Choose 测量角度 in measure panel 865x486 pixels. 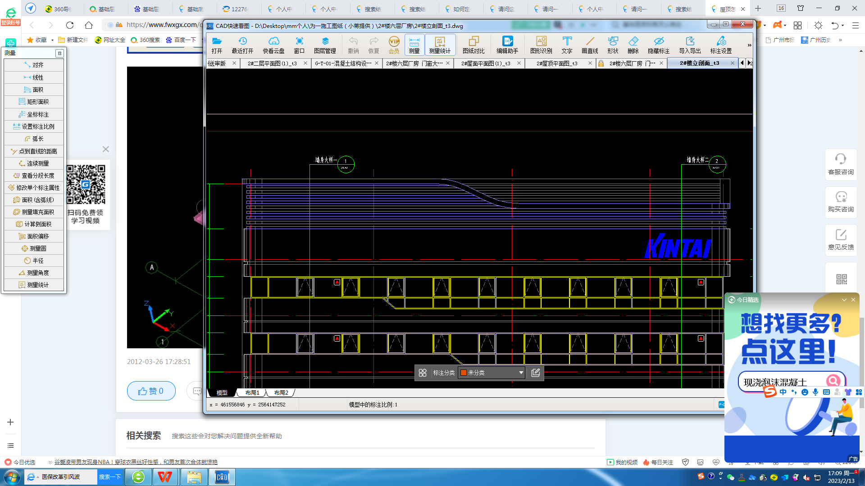34,273
